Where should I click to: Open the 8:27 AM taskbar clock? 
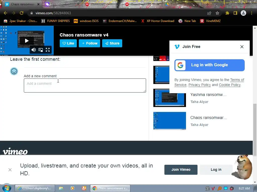point(244,188)
